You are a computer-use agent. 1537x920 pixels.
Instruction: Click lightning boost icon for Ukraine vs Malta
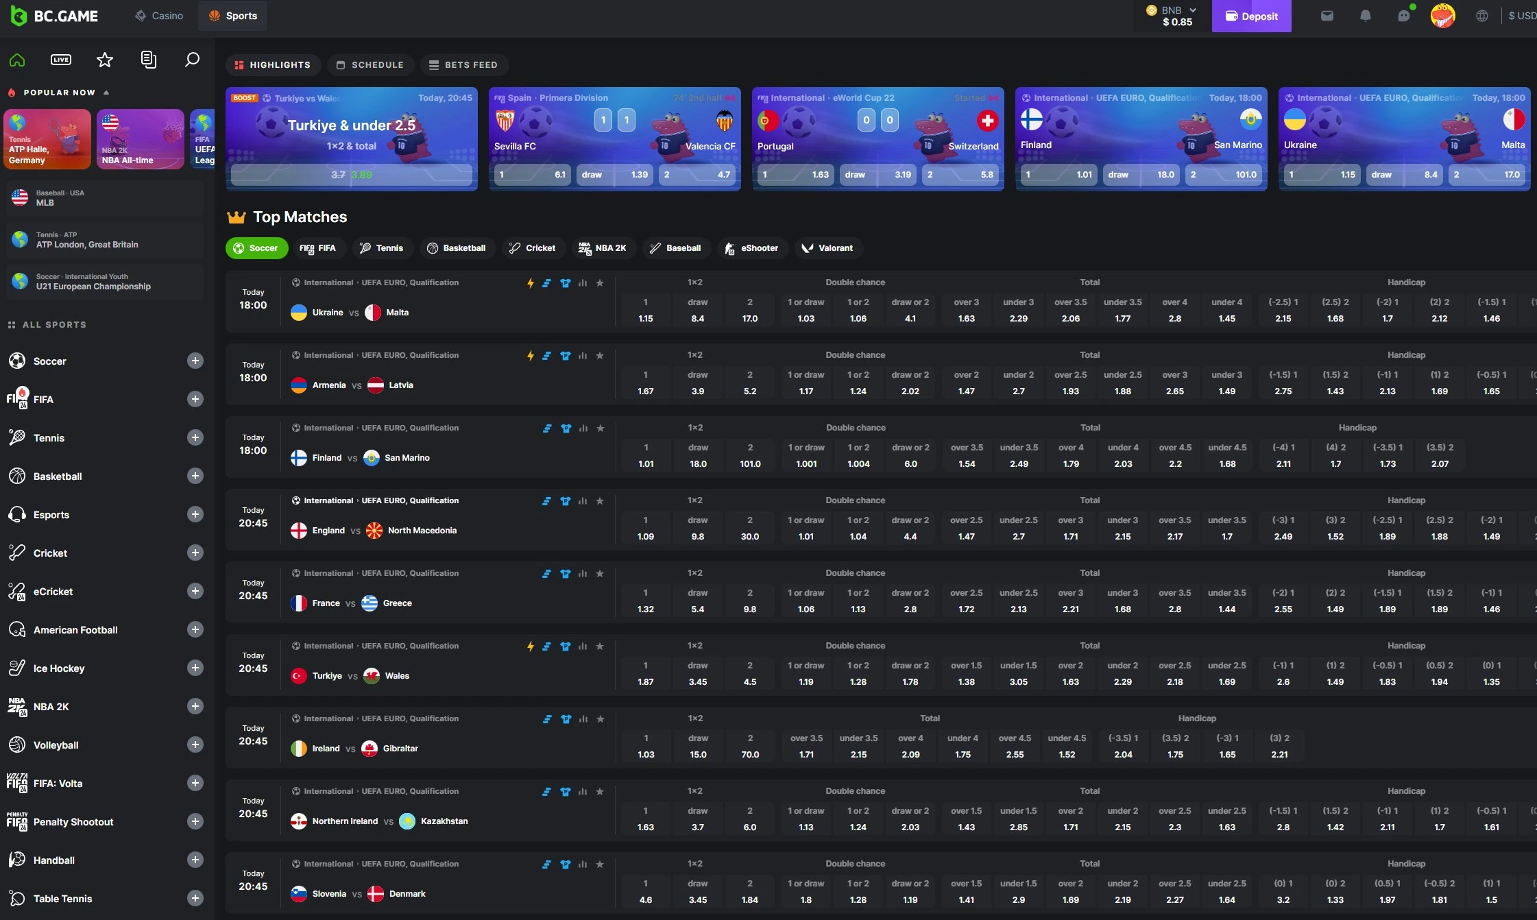(x=530, y=282)
